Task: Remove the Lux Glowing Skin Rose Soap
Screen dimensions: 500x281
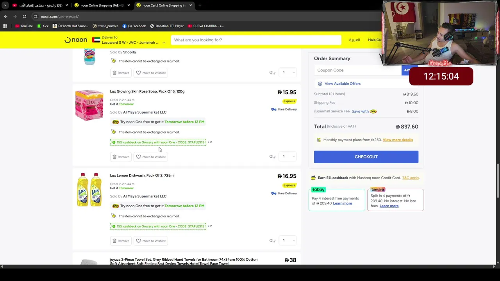Action: (x=121, y=157)
